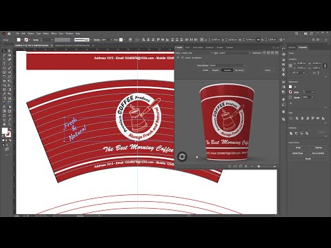This screenshot has width=331, height=248.
Task: Click the Export button in Studio panel
Action: 268,70
